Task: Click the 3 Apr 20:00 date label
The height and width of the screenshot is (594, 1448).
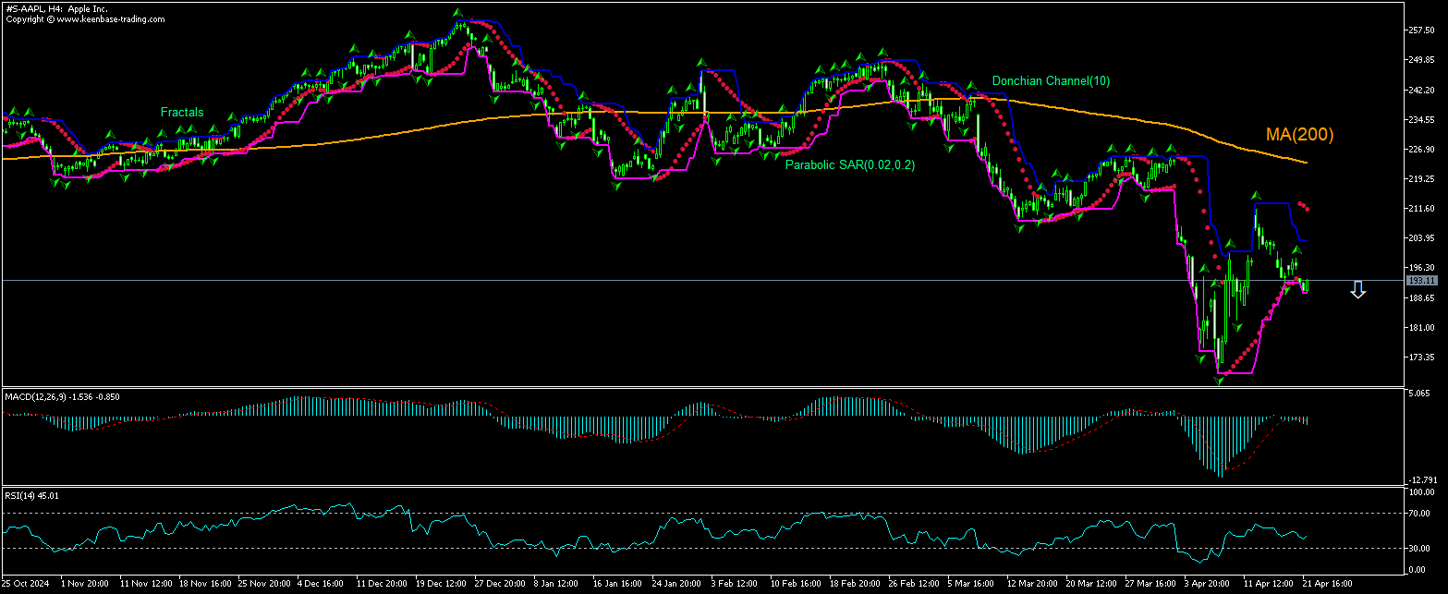Action: (1205, 584)
